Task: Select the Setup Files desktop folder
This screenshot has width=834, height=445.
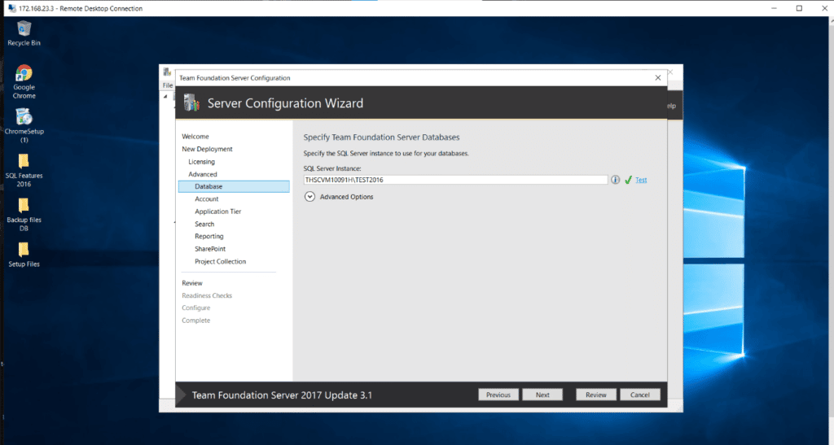Action: point(24,255)
